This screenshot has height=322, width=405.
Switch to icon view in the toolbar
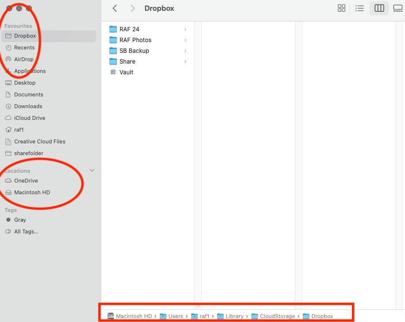[x=341, y=8]
